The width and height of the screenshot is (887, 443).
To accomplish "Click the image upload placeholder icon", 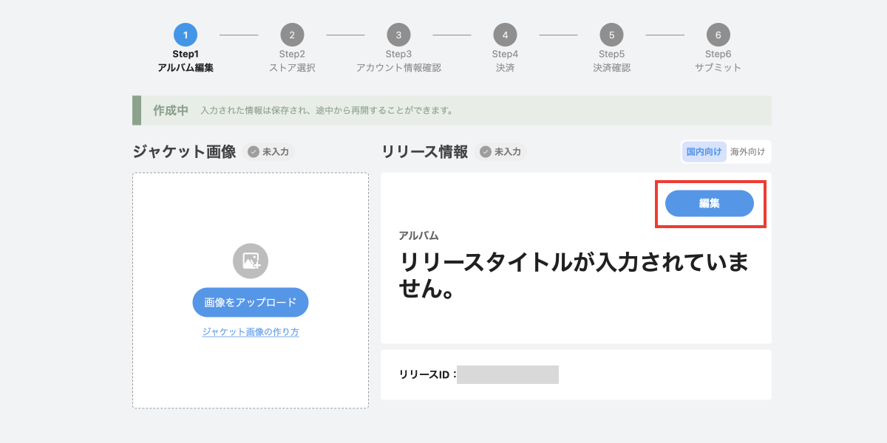I will 251,261.
